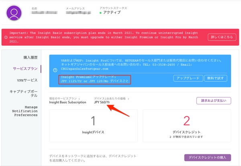The width and height of the screenshot is (241, 166).
Task: Click the 無料で試す button
Action: click(215, 78)
